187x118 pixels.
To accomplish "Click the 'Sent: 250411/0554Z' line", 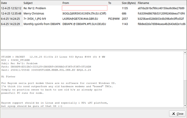I will 46,70.
